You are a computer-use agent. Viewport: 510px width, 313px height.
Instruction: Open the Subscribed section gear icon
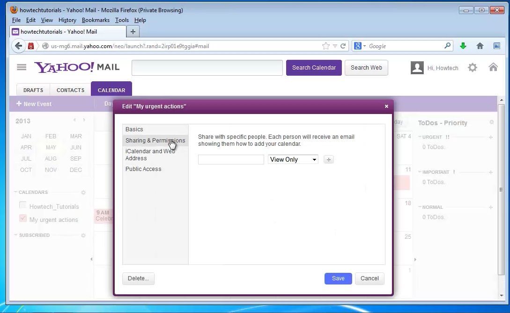[83, 235]
